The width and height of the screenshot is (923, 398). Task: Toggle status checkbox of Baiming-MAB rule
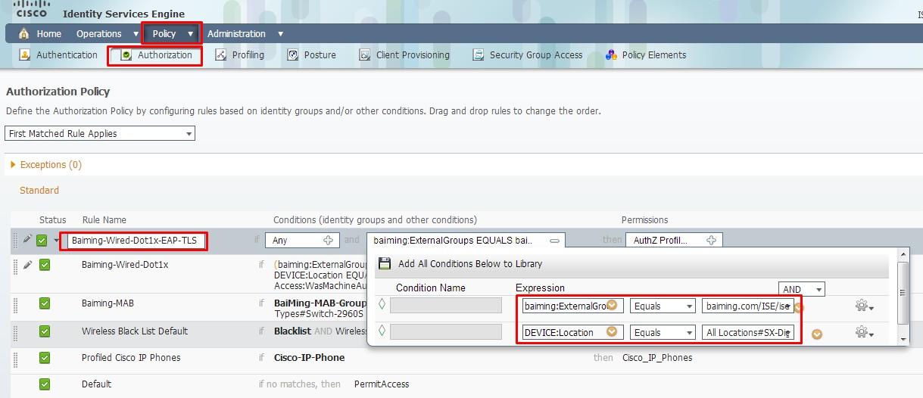pyautogui.click(x=45, y=303)
